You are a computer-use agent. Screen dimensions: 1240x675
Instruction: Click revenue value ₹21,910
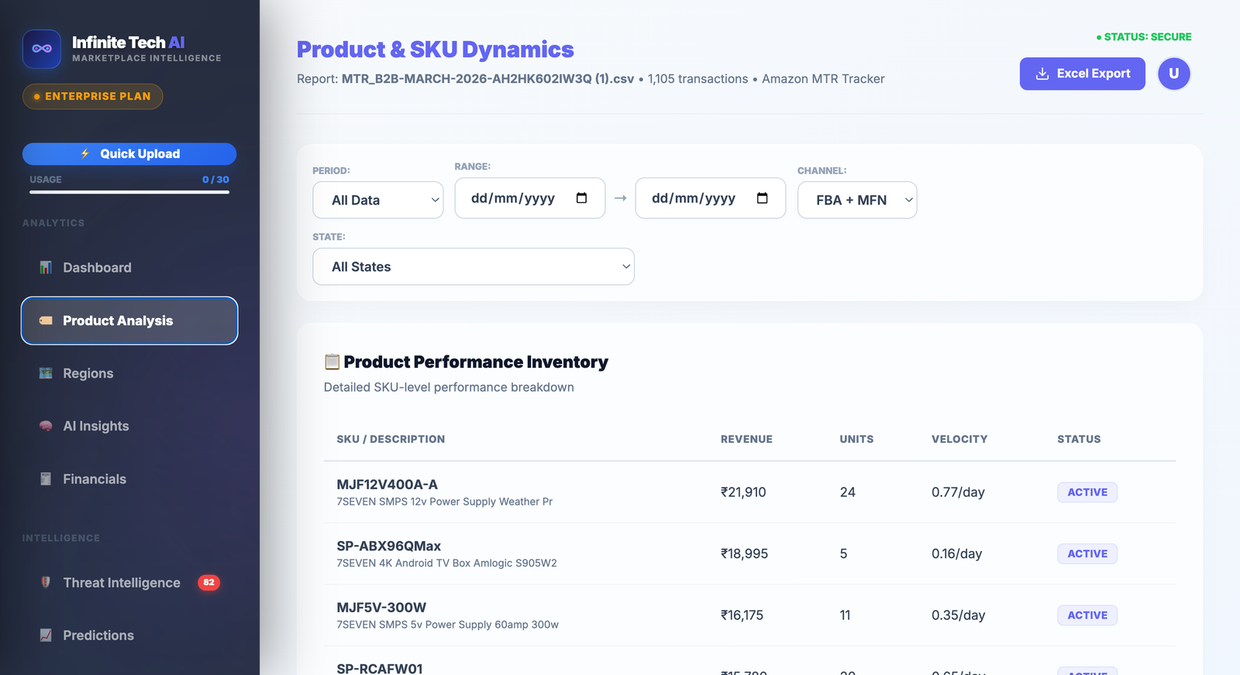point(743,492)
